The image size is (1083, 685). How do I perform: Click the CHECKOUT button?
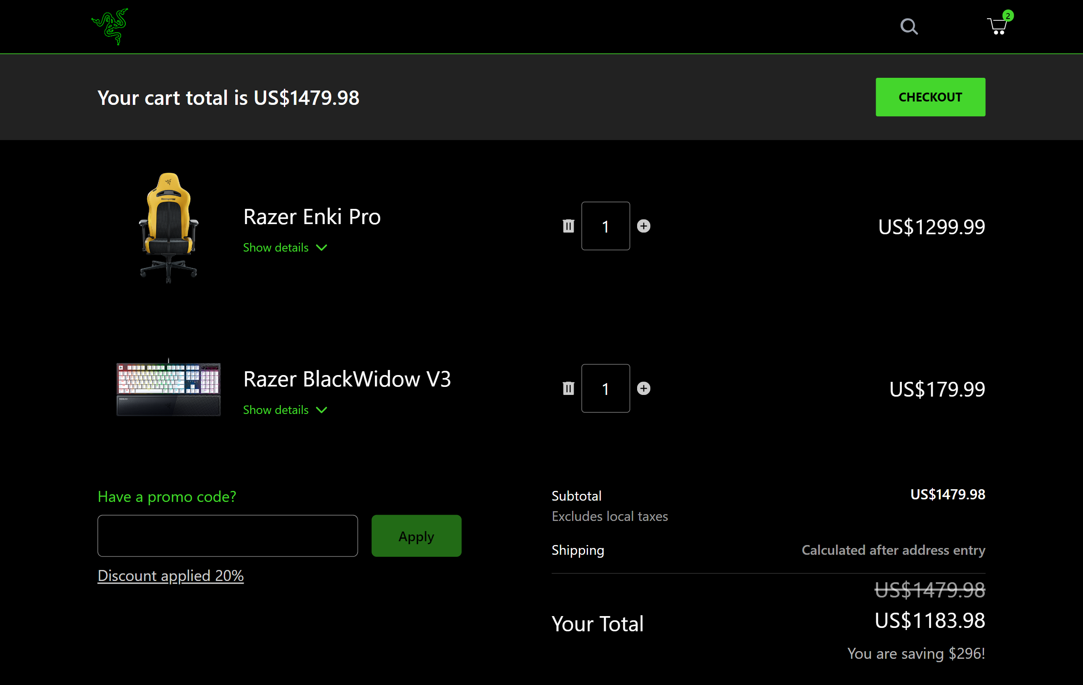[930, 97]
